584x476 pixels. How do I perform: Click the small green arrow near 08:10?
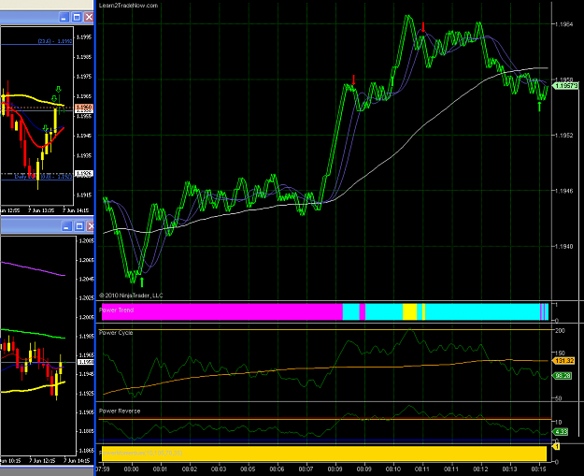click(x=392, y=81)
